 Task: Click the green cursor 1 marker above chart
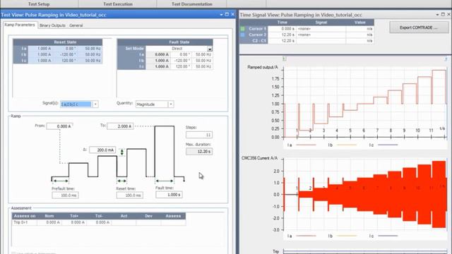click(x=284, y=59)
